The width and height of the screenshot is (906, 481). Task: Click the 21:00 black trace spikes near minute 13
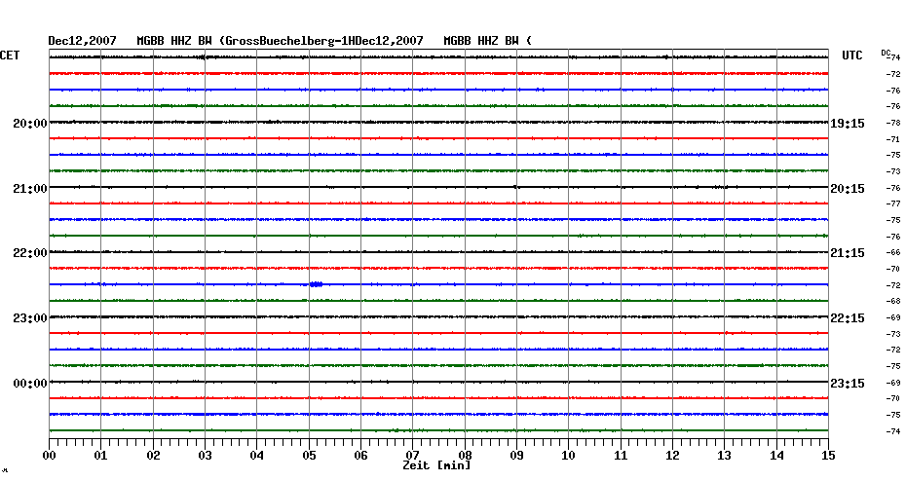coord(720,187)
